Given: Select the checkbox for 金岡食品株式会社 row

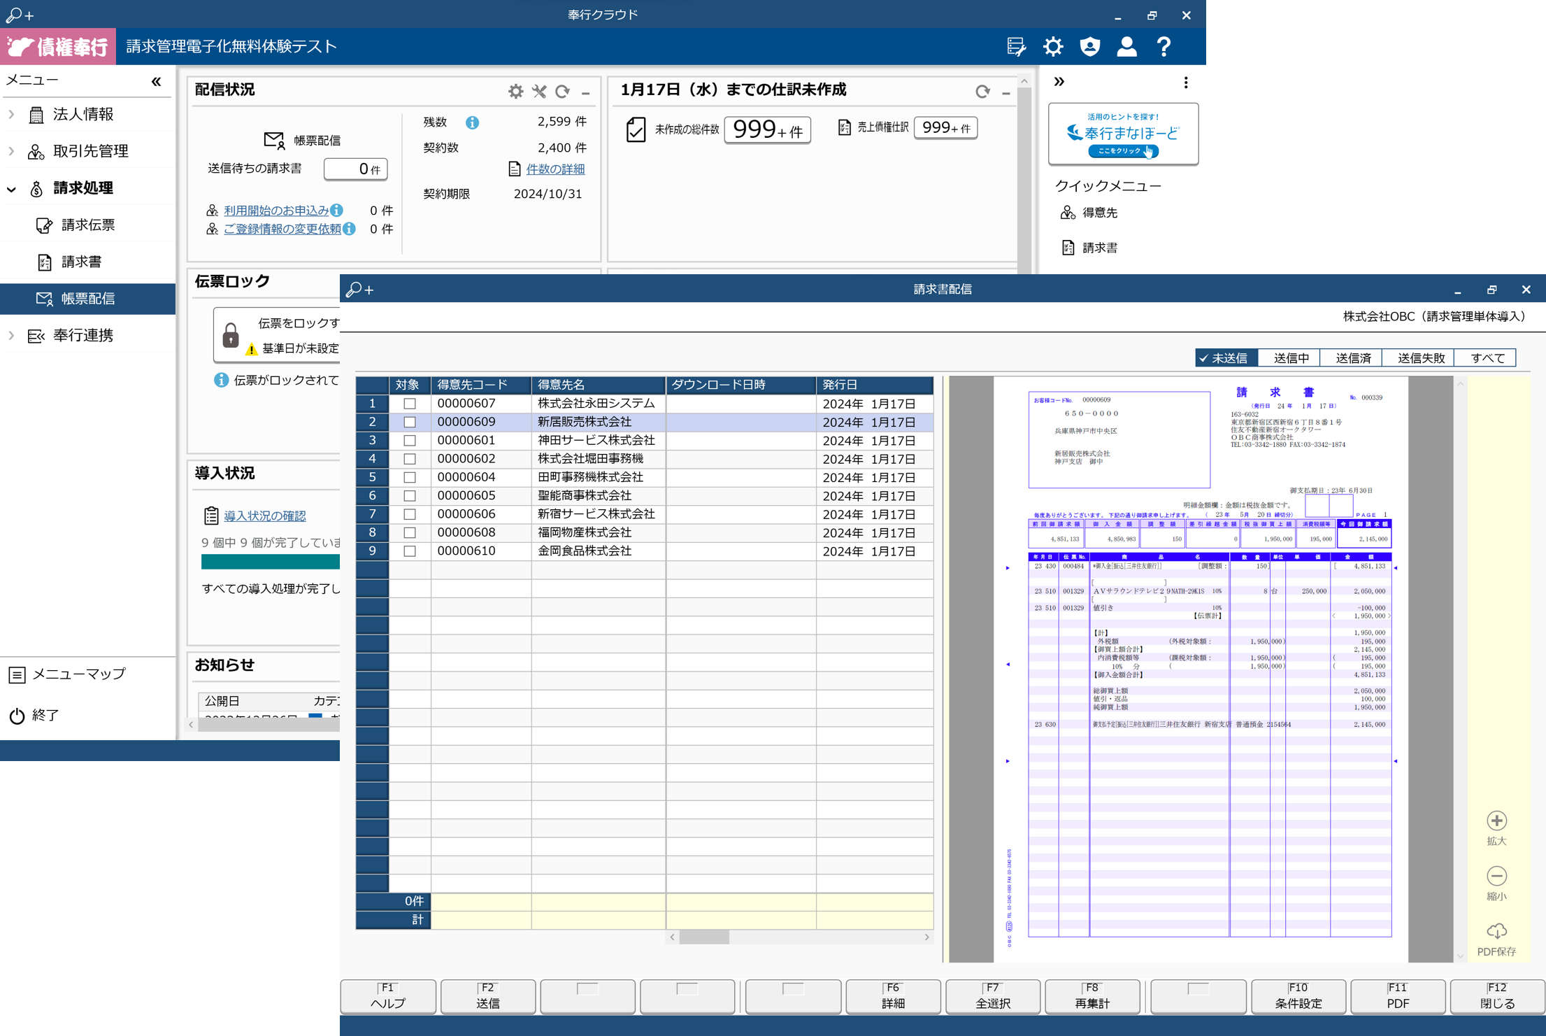Looking at the screenshot, I should [x=410, y=551].
